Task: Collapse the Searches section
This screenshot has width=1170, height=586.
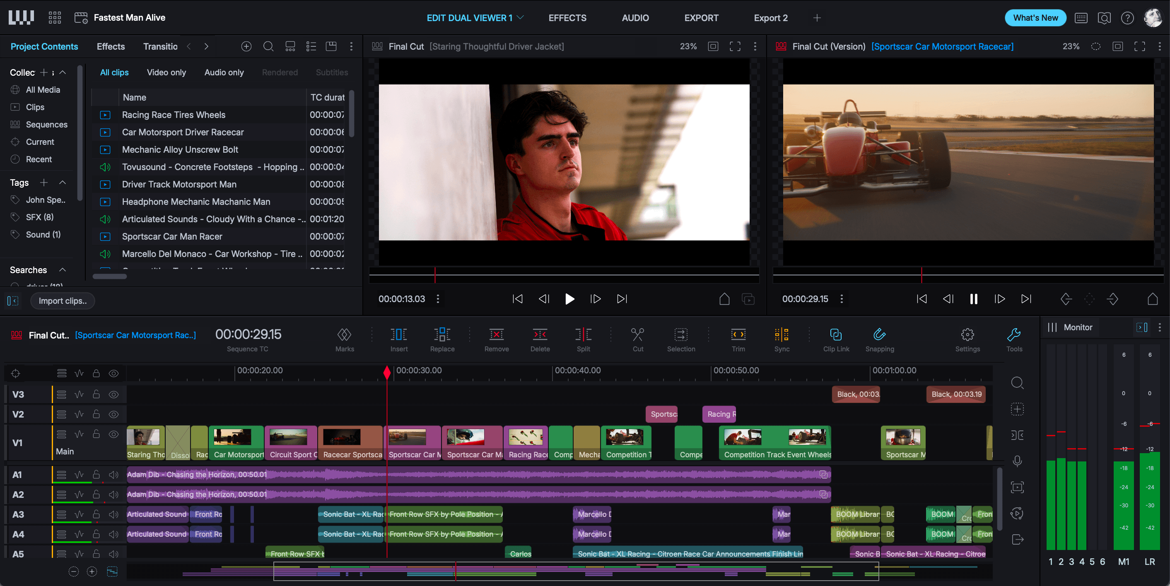Action: pos(63,270)
